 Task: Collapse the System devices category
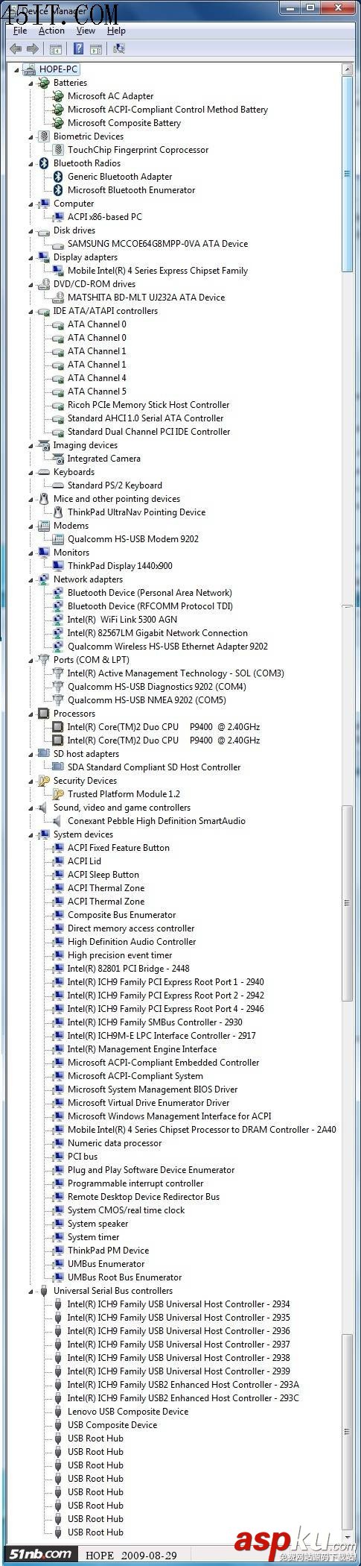click(31, 835)
